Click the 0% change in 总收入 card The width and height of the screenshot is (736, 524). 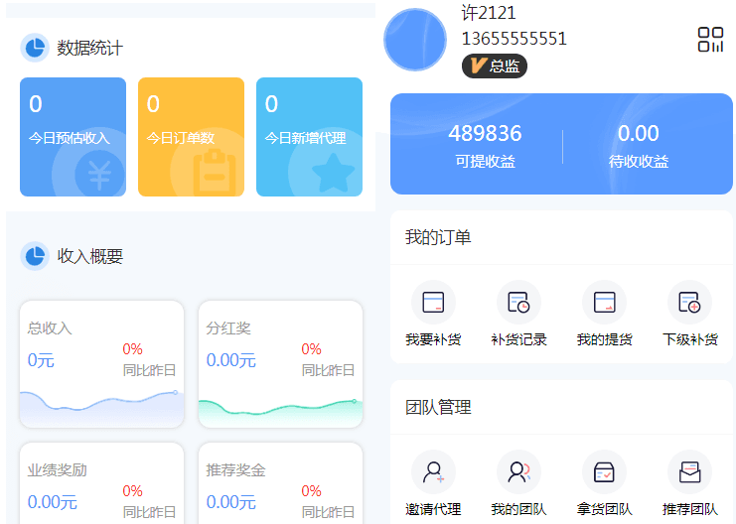coord(132,349)
